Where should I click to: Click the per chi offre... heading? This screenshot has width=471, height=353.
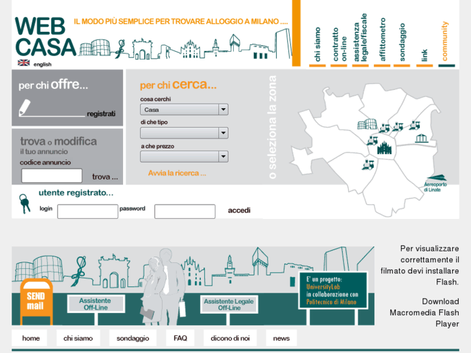[53, 85]
